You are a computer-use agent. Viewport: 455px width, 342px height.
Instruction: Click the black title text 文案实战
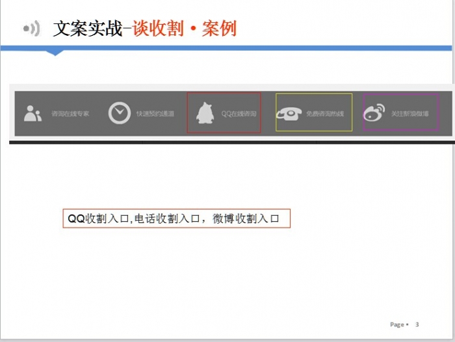87,29
